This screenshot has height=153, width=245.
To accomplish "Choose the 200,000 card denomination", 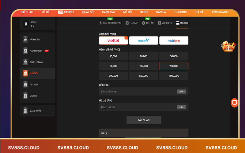I will 174,66.
